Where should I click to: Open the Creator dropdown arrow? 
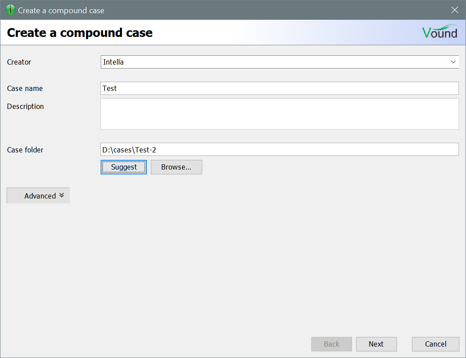pos(453,62)
